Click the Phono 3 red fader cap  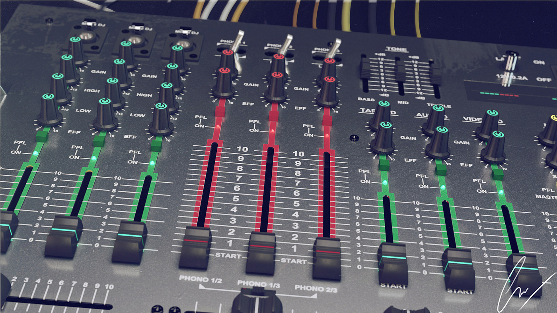coord(327,258)
